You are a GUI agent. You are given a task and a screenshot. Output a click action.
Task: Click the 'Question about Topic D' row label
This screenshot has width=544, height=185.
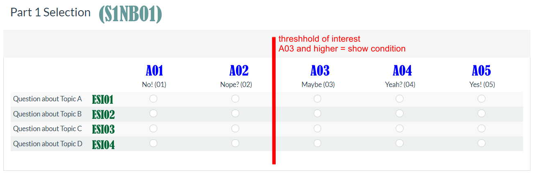[48, 144]
